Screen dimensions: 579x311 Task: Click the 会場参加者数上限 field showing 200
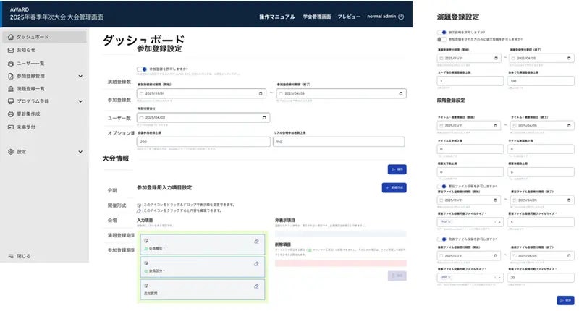(x=203, y=142)
